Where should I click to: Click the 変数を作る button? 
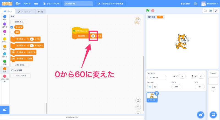point(19,22)
